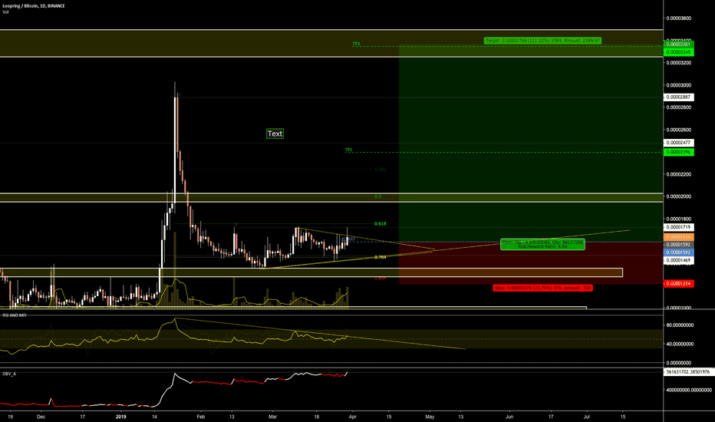Click the 'Vol' indicator label
715x422 pixels.
pos(5,12)
